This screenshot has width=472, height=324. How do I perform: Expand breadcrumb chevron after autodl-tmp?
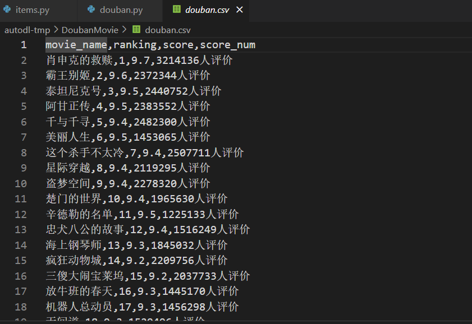[x=56, y=30]
